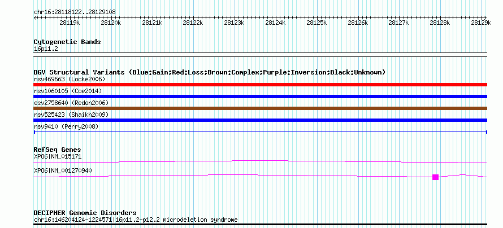Open the nsv9410 (Perry2008) variant label
Viewport: 503px width, 228px height.
(66, 126)
